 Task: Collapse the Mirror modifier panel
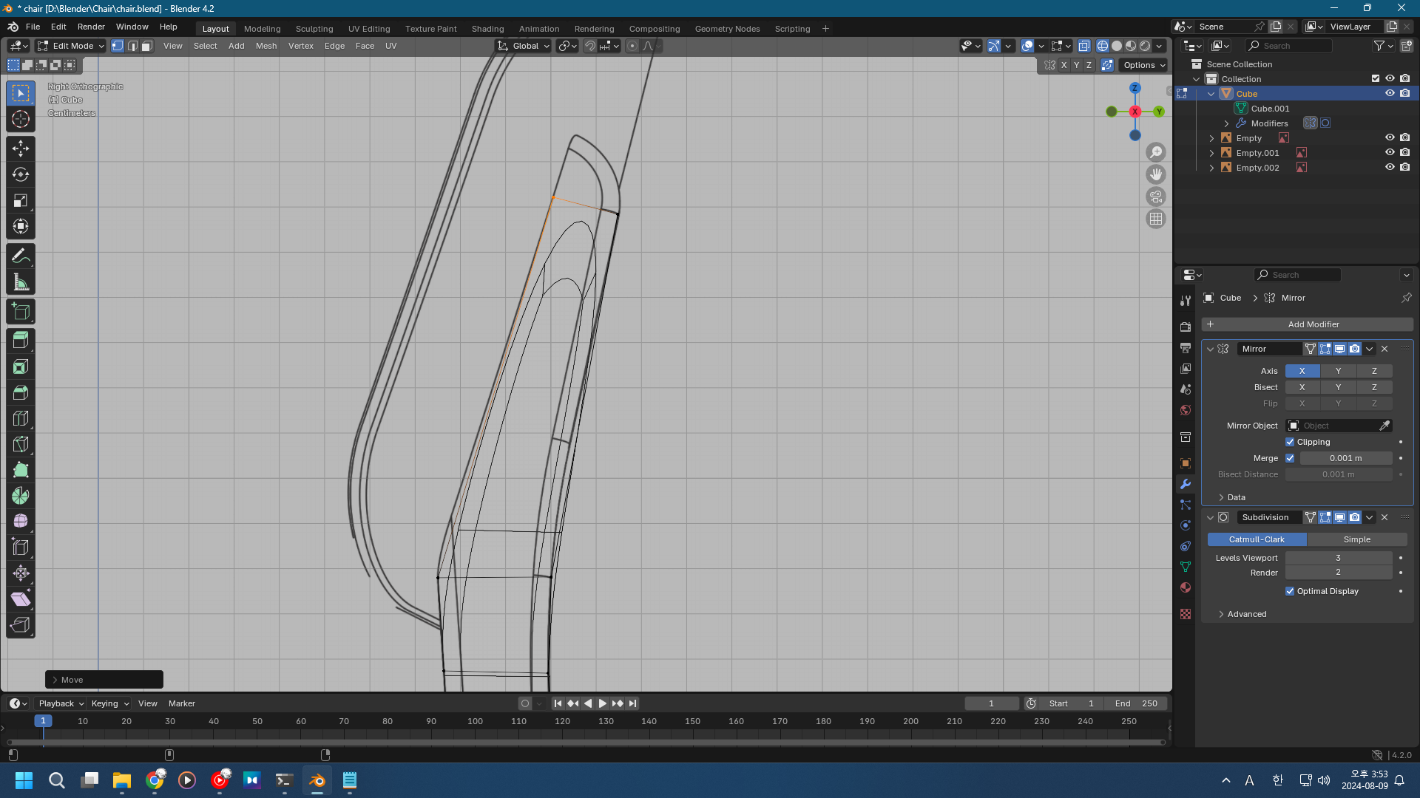1211,349
